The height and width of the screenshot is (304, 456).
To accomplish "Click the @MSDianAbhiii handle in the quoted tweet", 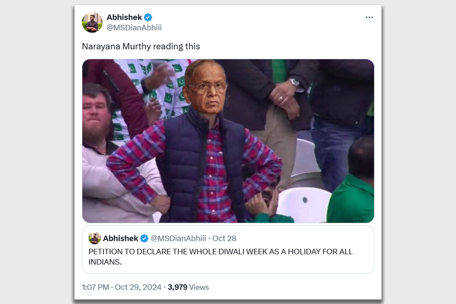I will tap(178, 238).
